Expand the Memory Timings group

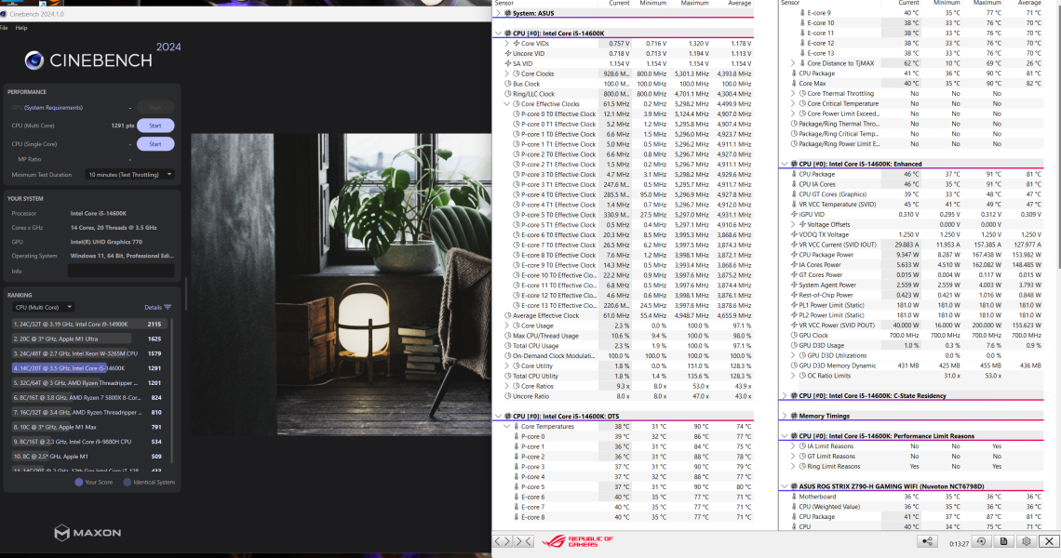(x=785, y=416)
